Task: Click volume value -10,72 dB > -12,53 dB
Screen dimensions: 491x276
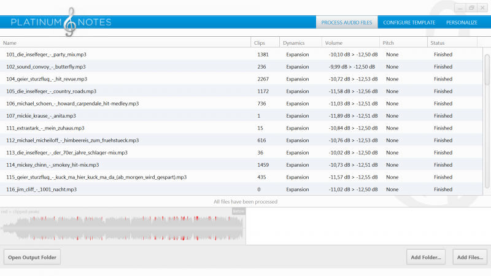Action: click(354, 79)
